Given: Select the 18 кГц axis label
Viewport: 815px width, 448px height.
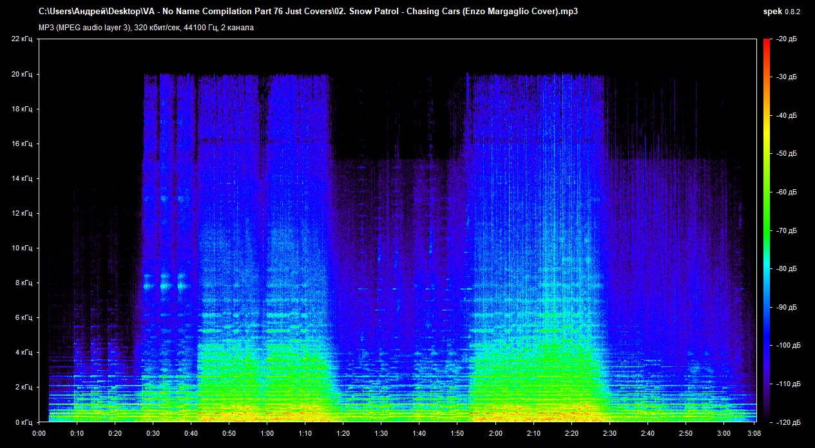Looking at the screenshot, I should coord(21,109).
